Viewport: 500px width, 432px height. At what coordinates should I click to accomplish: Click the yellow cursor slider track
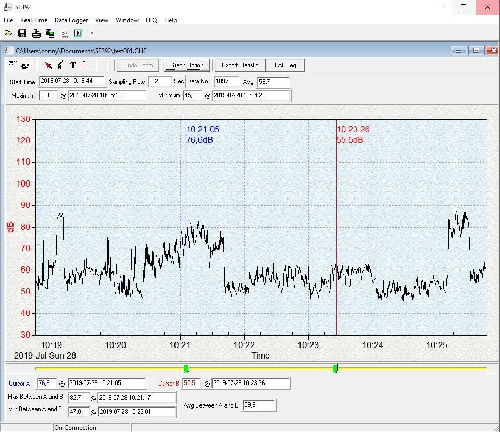(261, 368)
